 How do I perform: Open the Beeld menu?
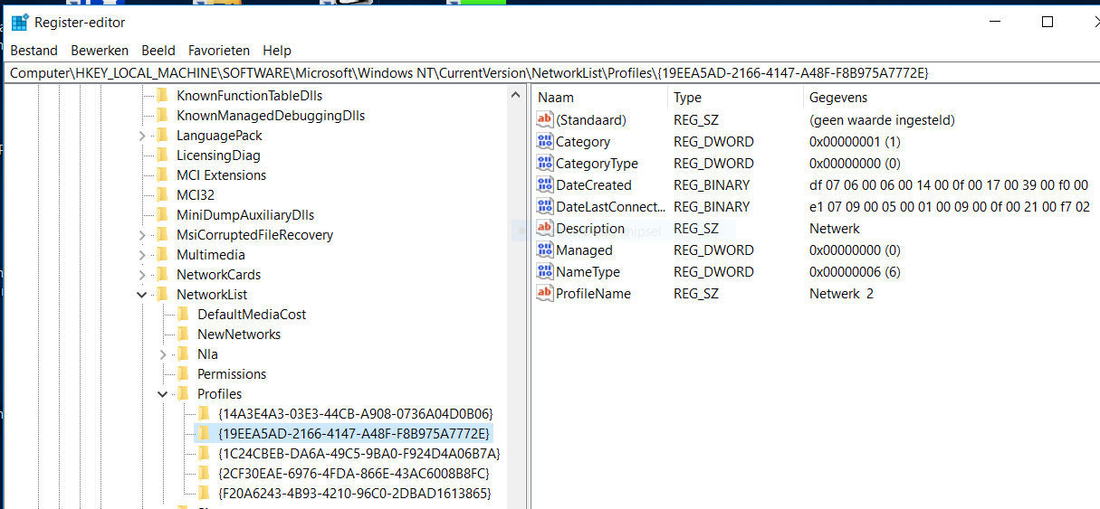158,51
